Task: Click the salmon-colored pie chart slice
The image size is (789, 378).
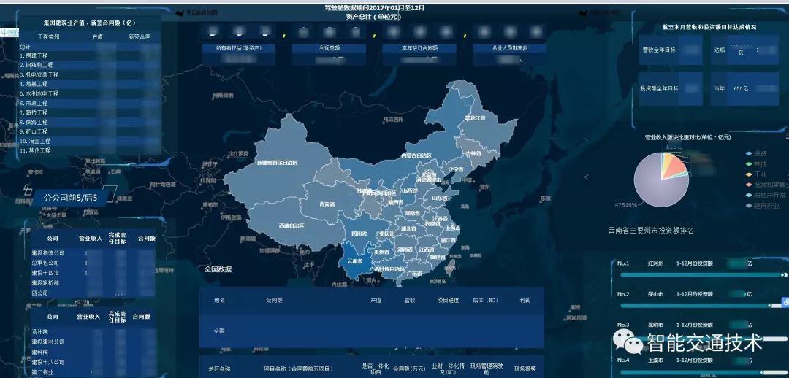Action: 674,166
